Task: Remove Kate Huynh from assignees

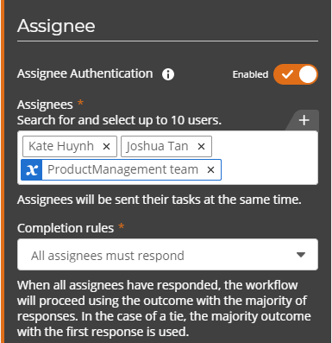Action: (x=107, y=147)
